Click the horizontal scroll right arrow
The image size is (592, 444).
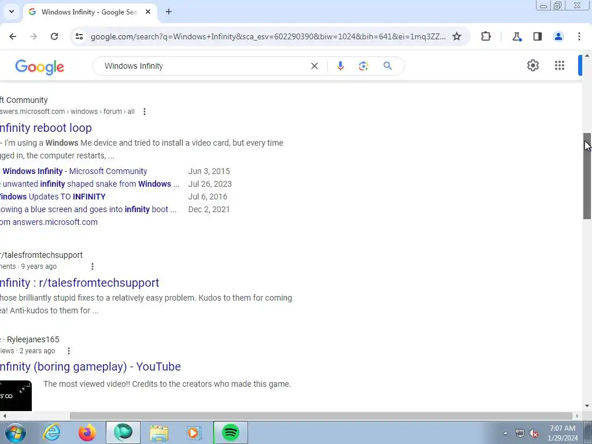point(577,416)
